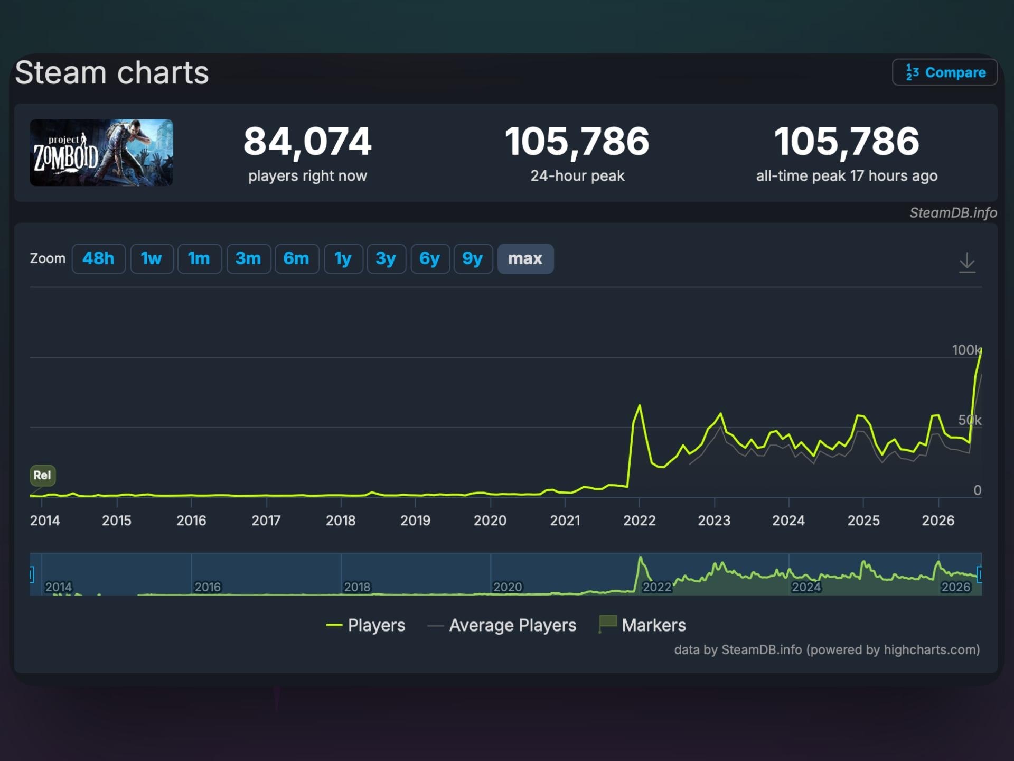
Task: Click the download chart icon
Action: point(967,262)
